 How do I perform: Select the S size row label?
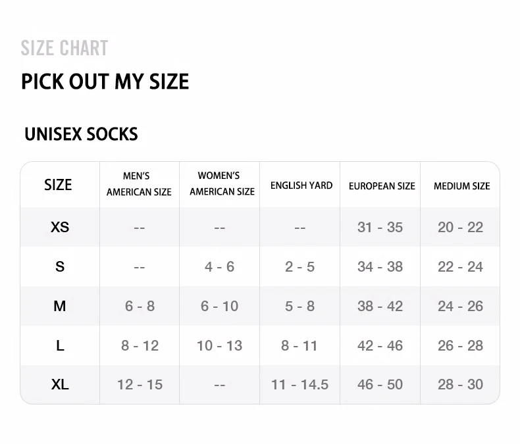[60, 266]
